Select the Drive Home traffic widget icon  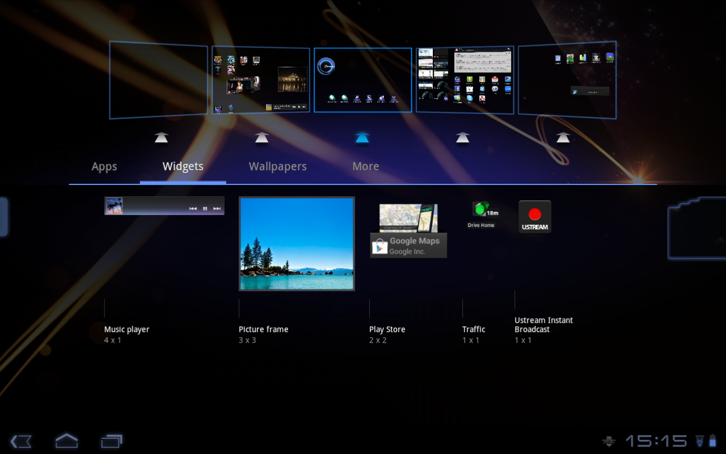(x=481, y=211)
